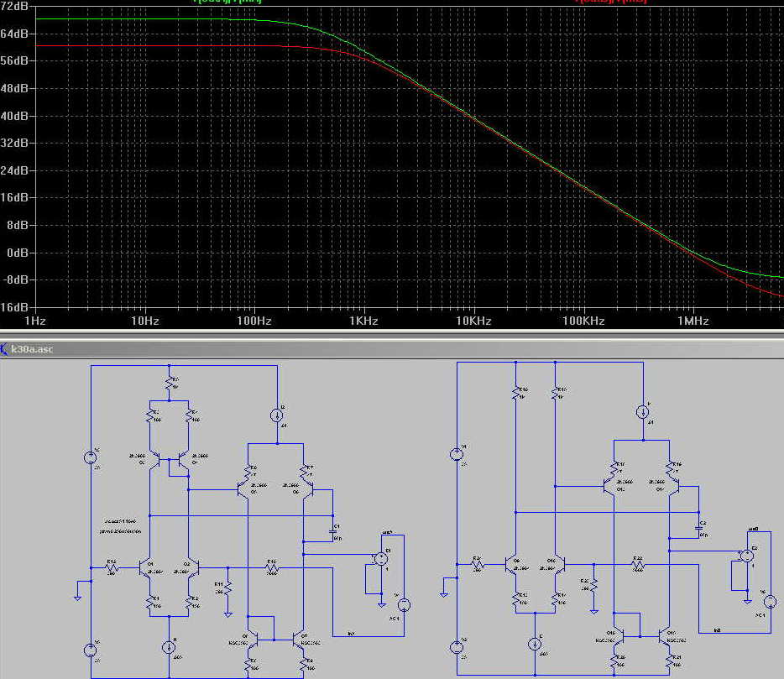Select the 24dB vertical axis label
The height and width of the screenshot is (679, 784).
tap(14, 170)
